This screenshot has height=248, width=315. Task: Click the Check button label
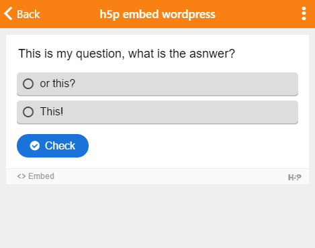point(60,145)
